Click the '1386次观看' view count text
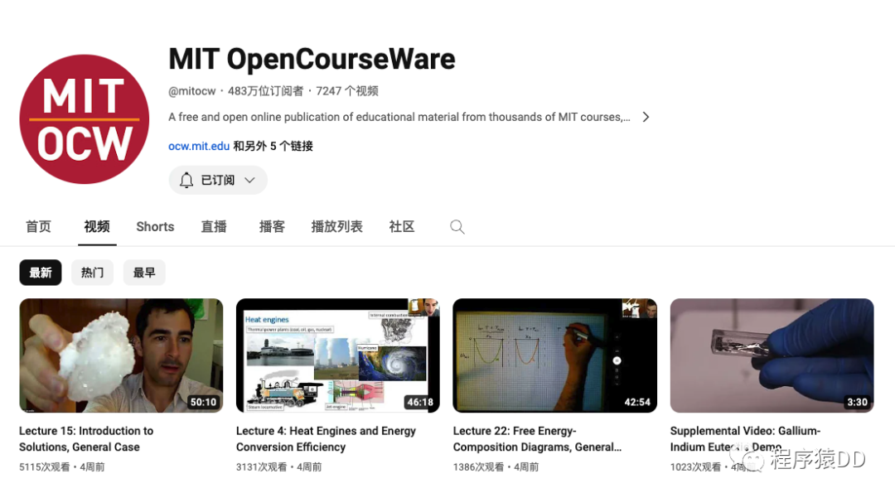The image size is (895, 498). pyautogui.click(x=478, y=467)
